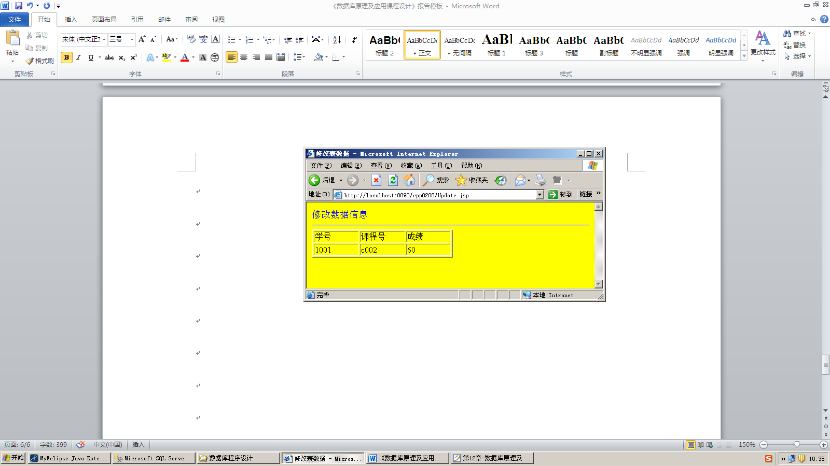Switch to the 插入 Insert tab

(71, 20)
